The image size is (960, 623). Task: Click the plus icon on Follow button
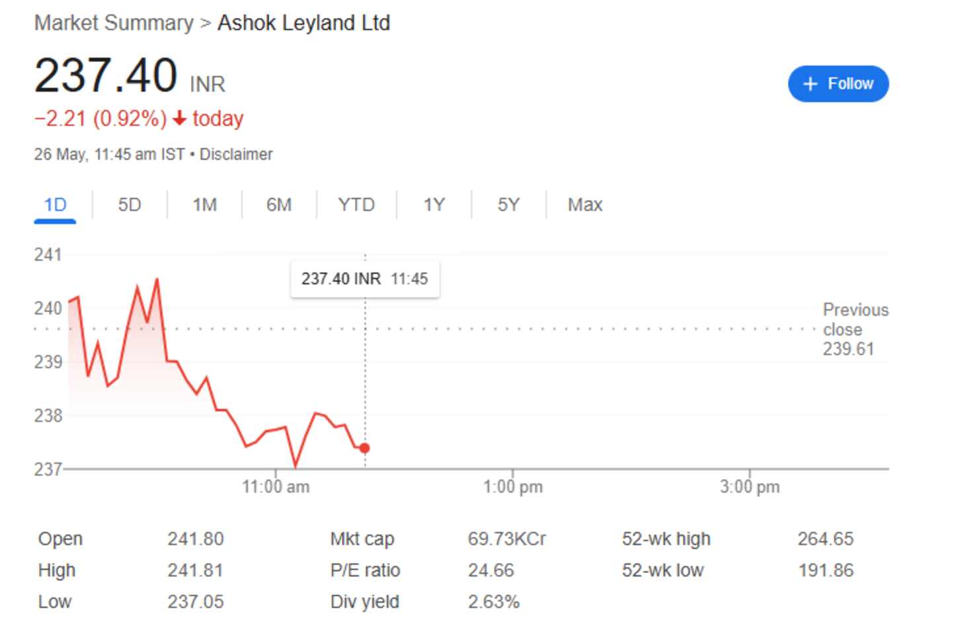point(810,84)
